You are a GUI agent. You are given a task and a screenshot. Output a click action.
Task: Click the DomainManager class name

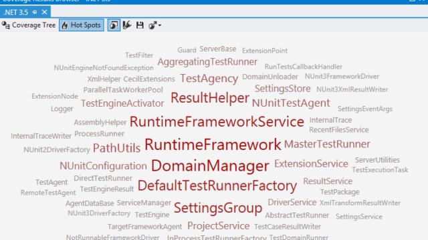[x=210, y=165]
